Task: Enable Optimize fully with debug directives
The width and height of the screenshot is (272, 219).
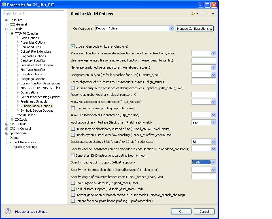Action: click(73, 88)
